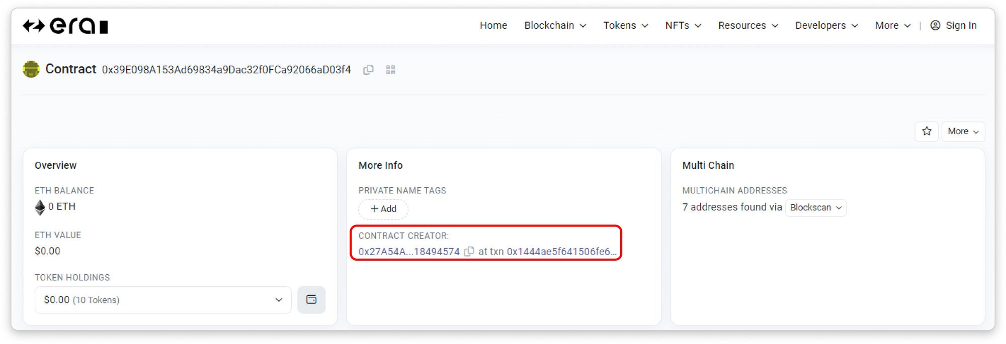1006x344 pixels.
Task: Click the contract identicon avatar
Action: point(31,69)
